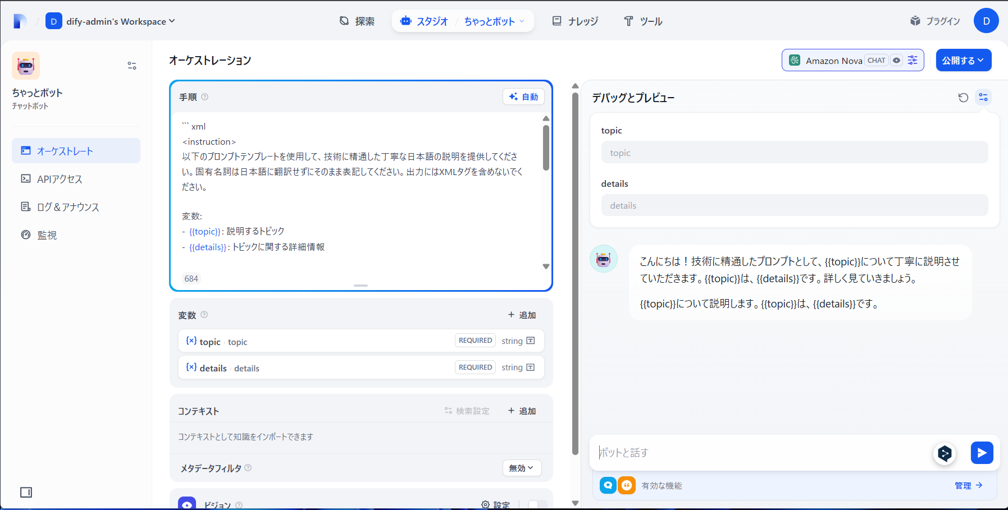Image resolution: width=1008 pixels, height=510 pixels.
Task: Select ログ＆アナウンス in sidebar
Action: click(x=76, y=207)
